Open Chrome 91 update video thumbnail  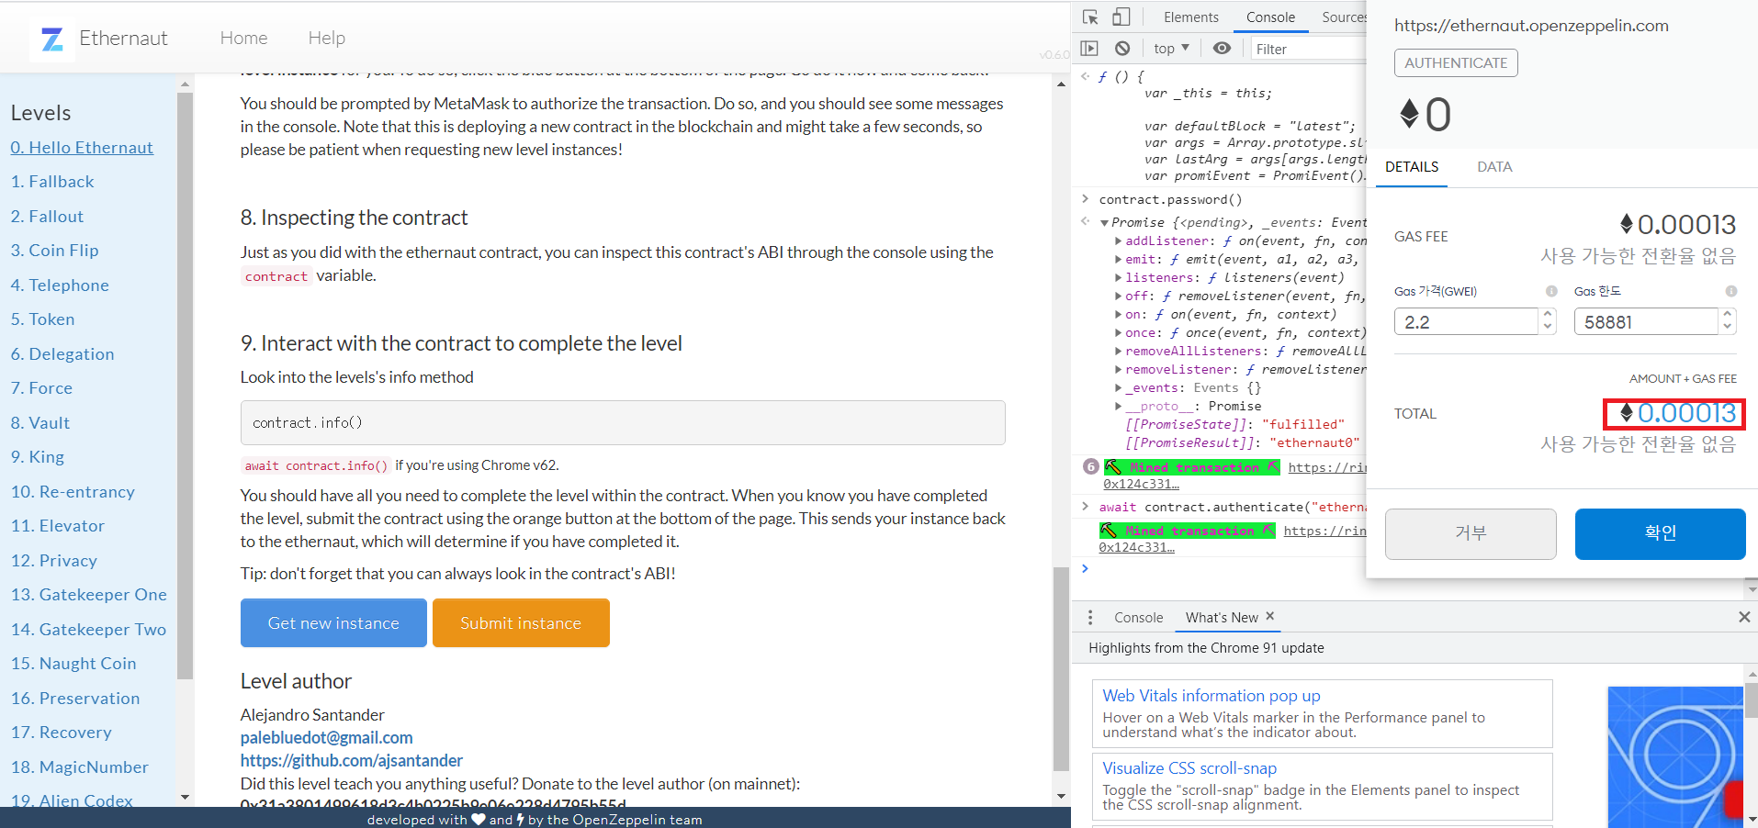coord(1675,757)
